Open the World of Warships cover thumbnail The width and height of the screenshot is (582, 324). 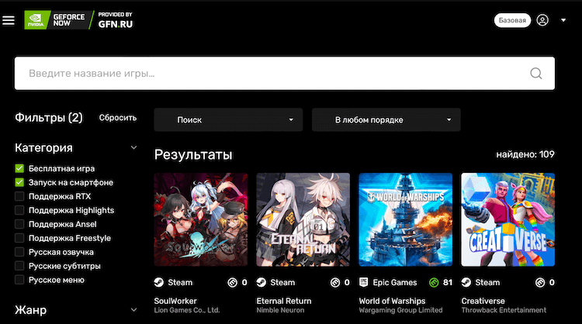(x=406, y=219)
